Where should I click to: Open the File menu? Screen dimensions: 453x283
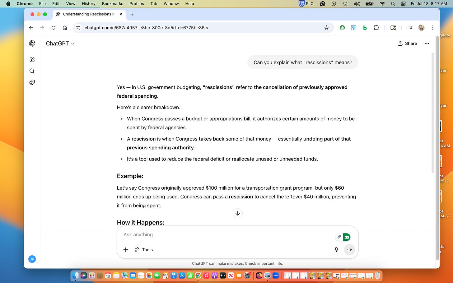coord(42,4)
